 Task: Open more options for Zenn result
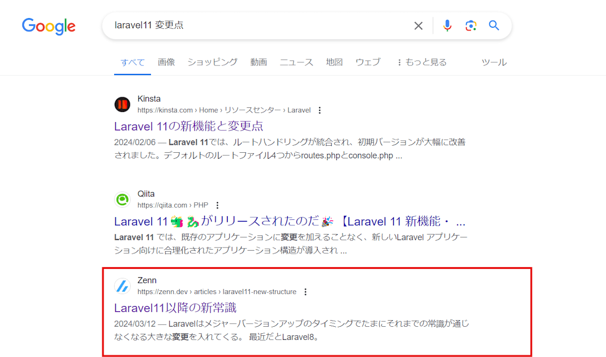tap(305, 292)
